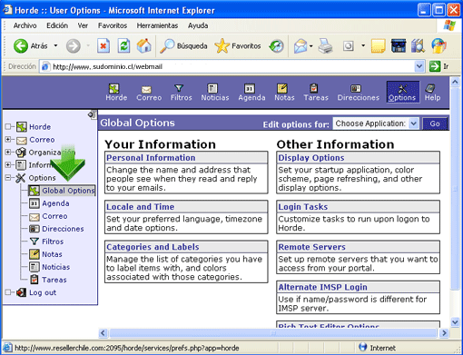Screen dimensions: 463x355
Task: Click the vertical scrollbar down arrow
Action: [x=455, y=322]
